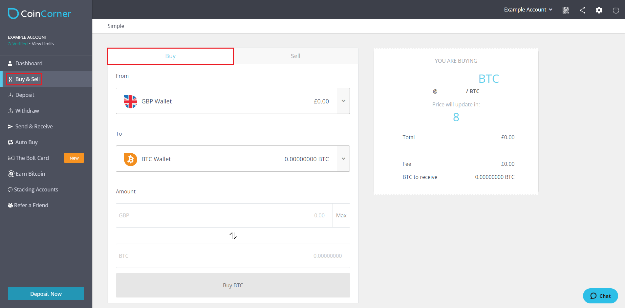Select the Simple tab
Viewport: 625px width, 308px height.
[116, 26]
